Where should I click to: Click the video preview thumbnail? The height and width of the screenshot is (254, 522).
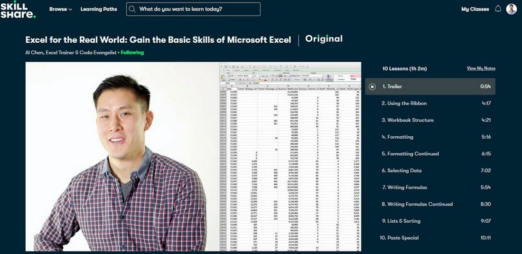click(193, 157)
